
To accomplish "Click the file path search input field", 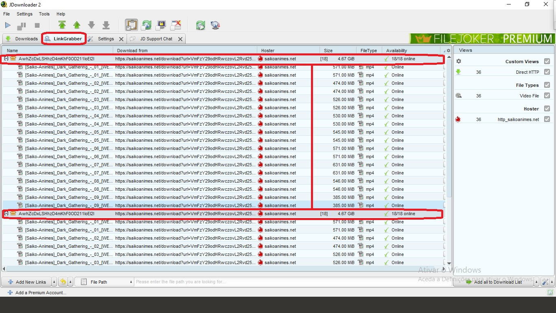I will 293,282.
